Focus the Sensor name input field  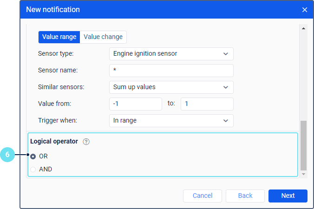pyautogui.click(x=171, y=71)
